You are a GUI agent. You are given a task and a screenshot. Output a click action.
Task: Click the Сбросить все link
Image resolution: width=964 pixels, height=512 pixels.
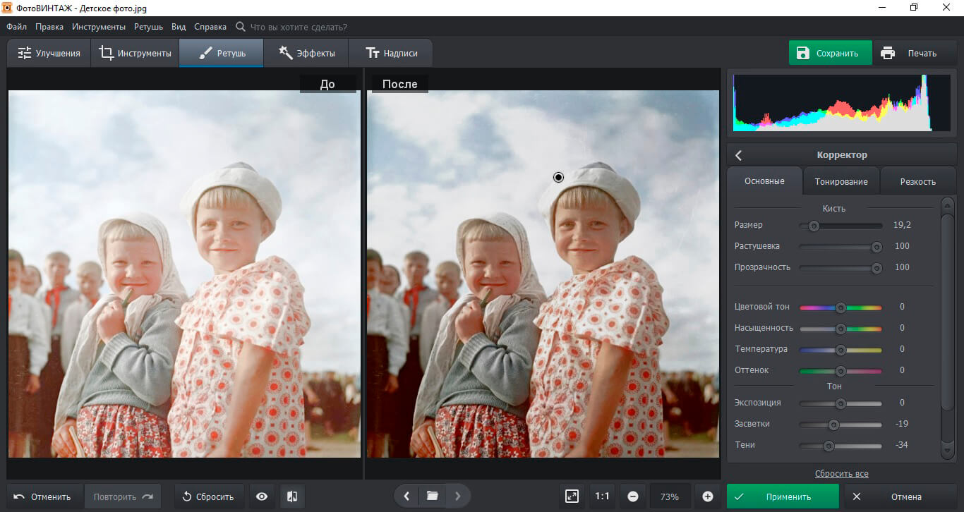point(841,474)
